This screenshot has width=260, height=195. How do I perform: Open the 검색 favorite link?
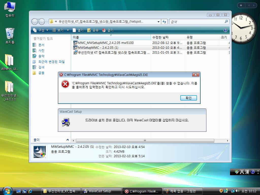pos(39,67)
